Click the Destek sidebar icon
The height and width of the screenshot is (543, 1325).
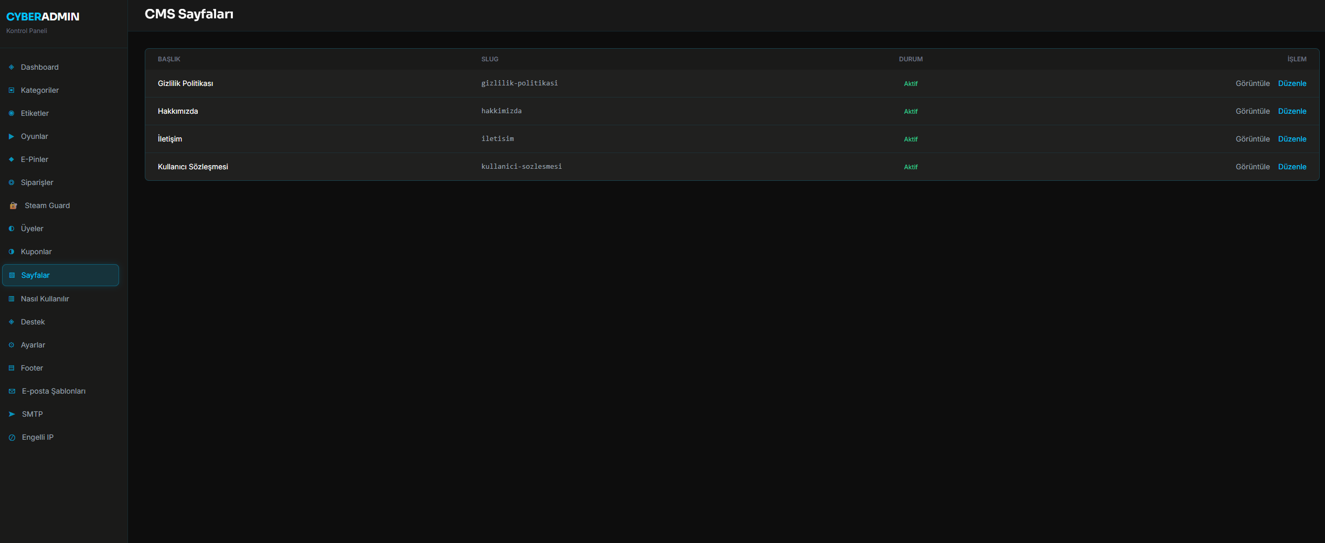12,322
